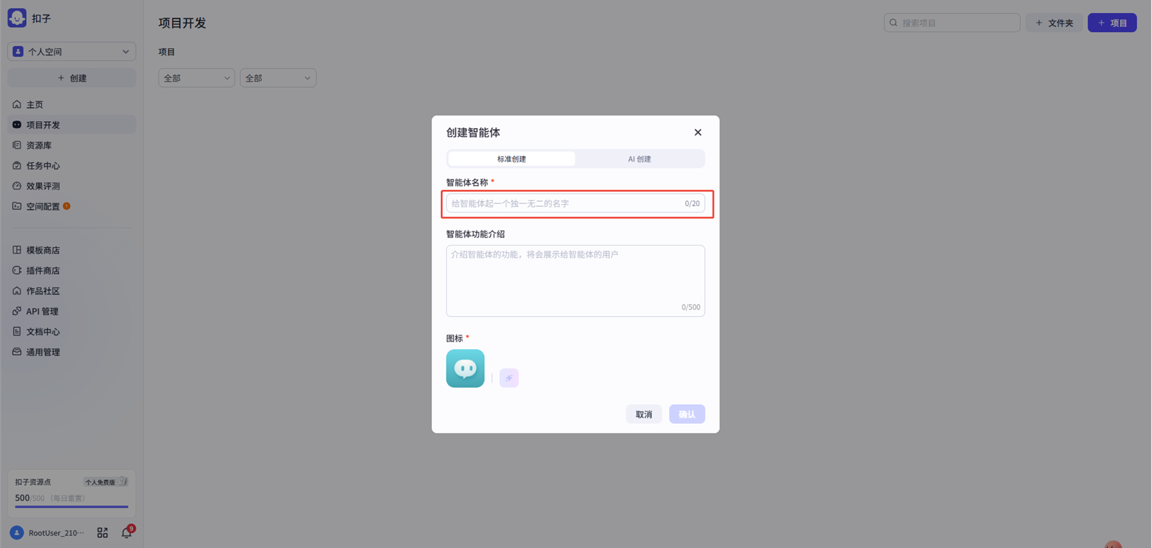This screenshot has height=548, width=1152.
Task: Close the 创建智能体 dialog
Action: 698,132
